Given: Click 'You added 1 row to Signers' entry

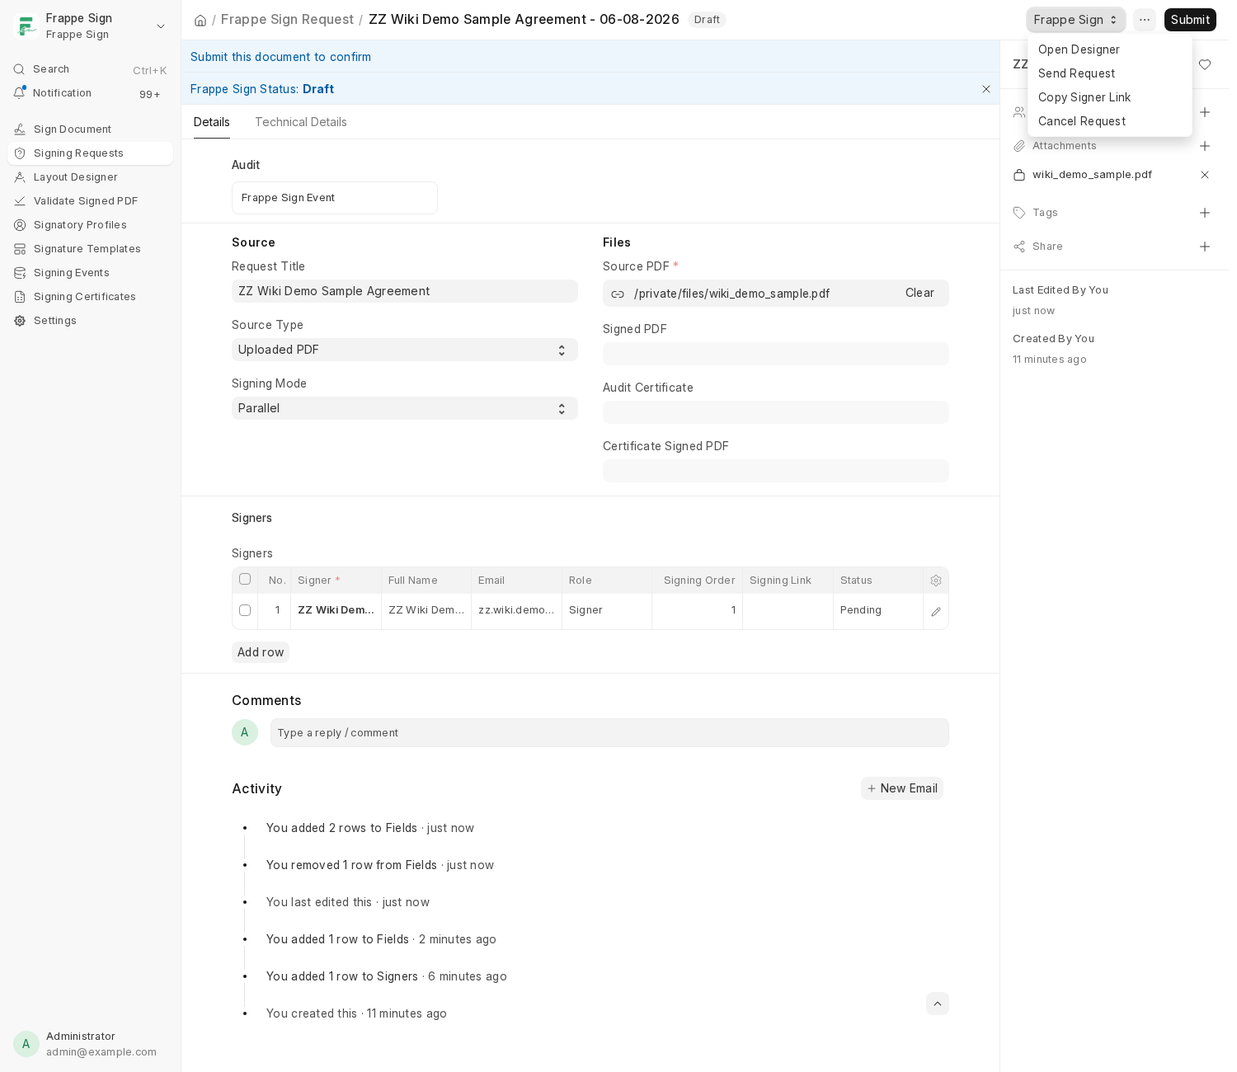Looking at the screenshot, I should point(386,976).
